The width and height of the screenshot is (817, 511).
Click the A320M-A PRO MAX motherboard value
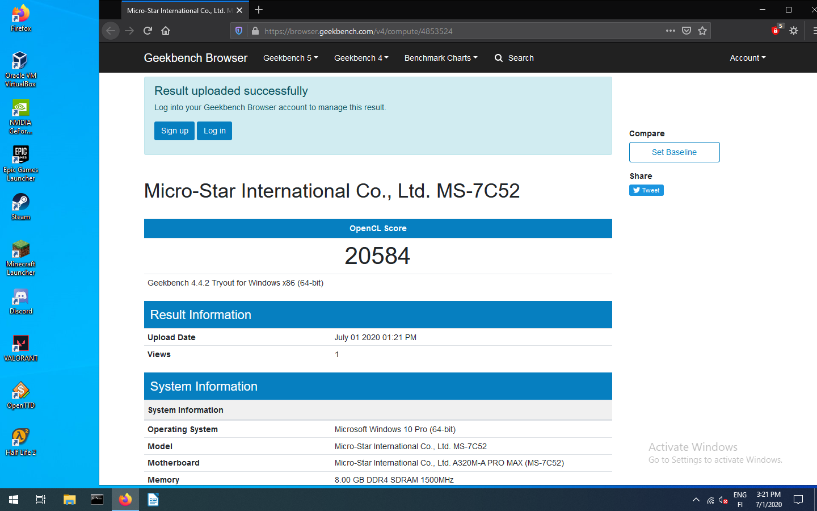(449, 463)
